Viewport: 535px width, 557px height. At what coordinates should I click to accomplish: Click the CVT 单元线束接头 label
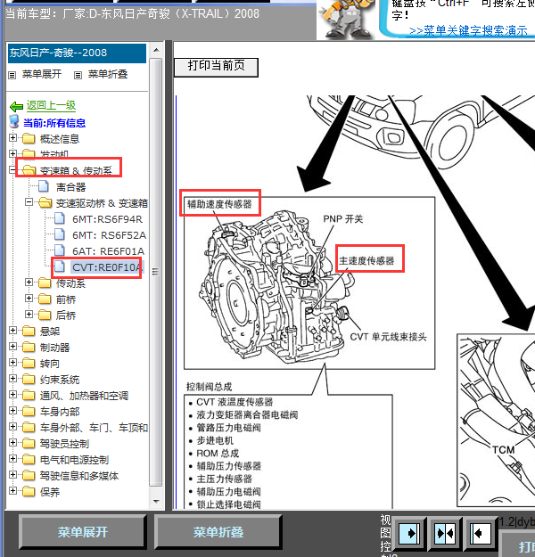[388, 336]
